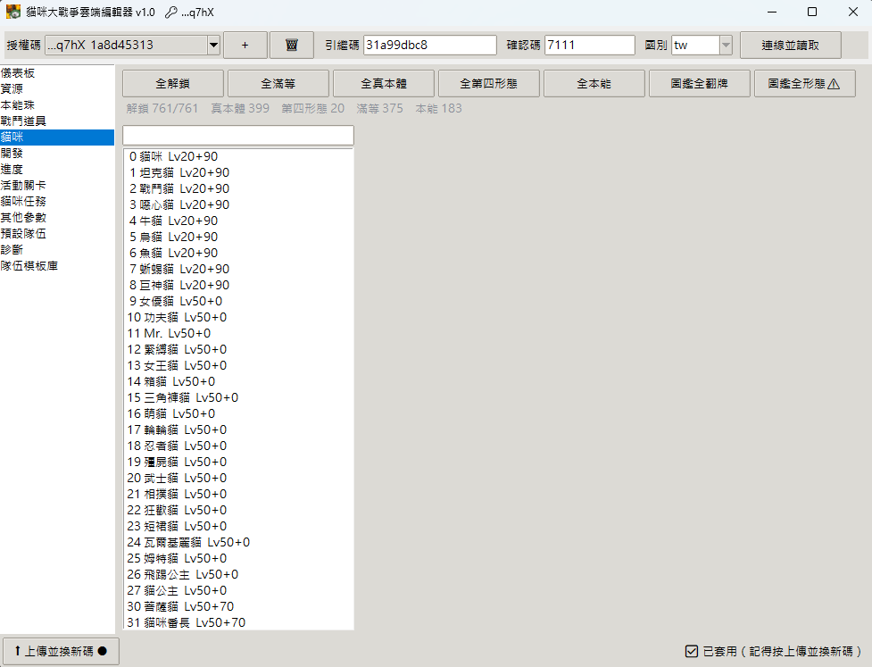Select list row 4 牛貓 Lv20+90
The height and width of the screenshot is (667, 872).
(x=238, y=221)
